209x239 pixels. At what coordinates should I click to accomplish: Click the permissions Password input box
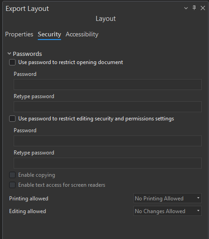[x=107, y=141]
